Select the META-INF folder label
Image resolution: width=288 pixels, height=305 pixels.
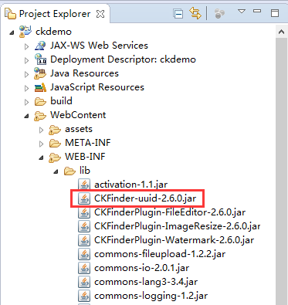[88, 143]
